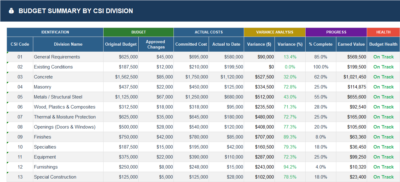The image size is (400, 182).
Task: Select earned value $10,320 cell
Action: point(351,167)
